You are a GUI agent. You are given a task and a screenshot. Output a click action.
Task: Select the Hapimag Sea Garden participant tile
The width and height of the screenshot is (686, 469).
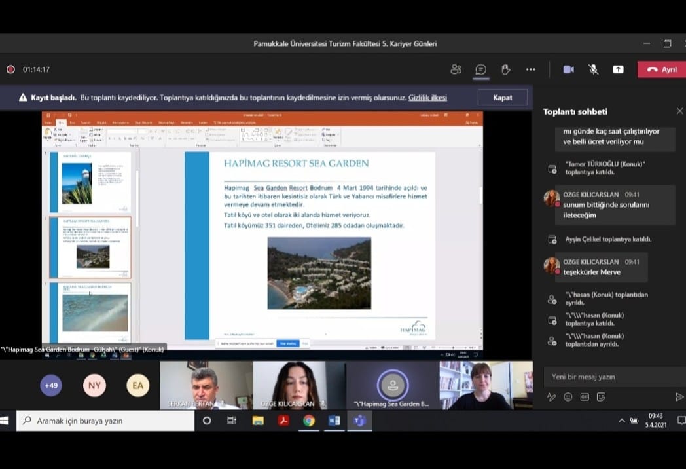(x=393, y=385)
